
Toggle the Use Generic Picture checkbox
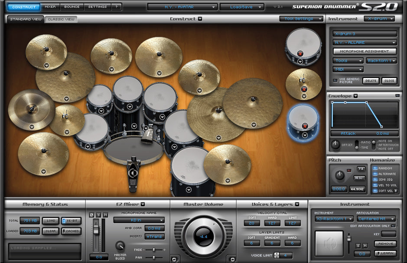tap(335, 80)
